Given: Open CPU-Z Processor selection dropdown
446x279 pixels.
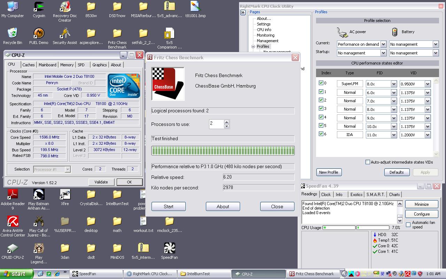Looking at the screenshot, I should 68,169.
